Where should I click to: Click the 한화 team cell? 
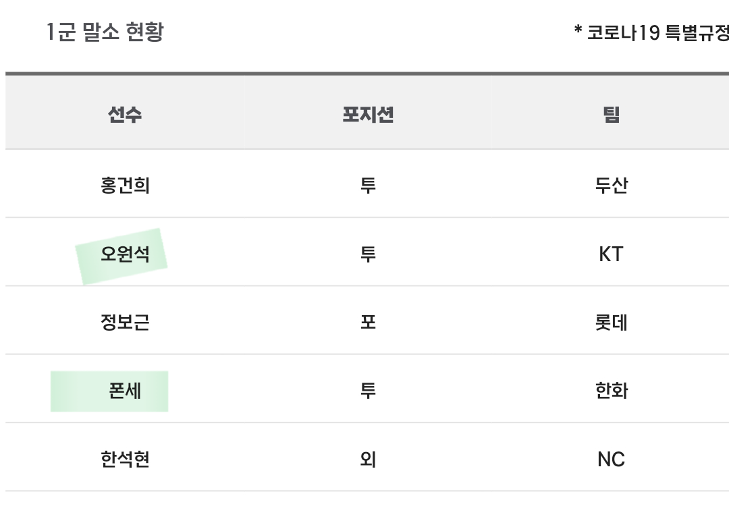pos(612,391)
